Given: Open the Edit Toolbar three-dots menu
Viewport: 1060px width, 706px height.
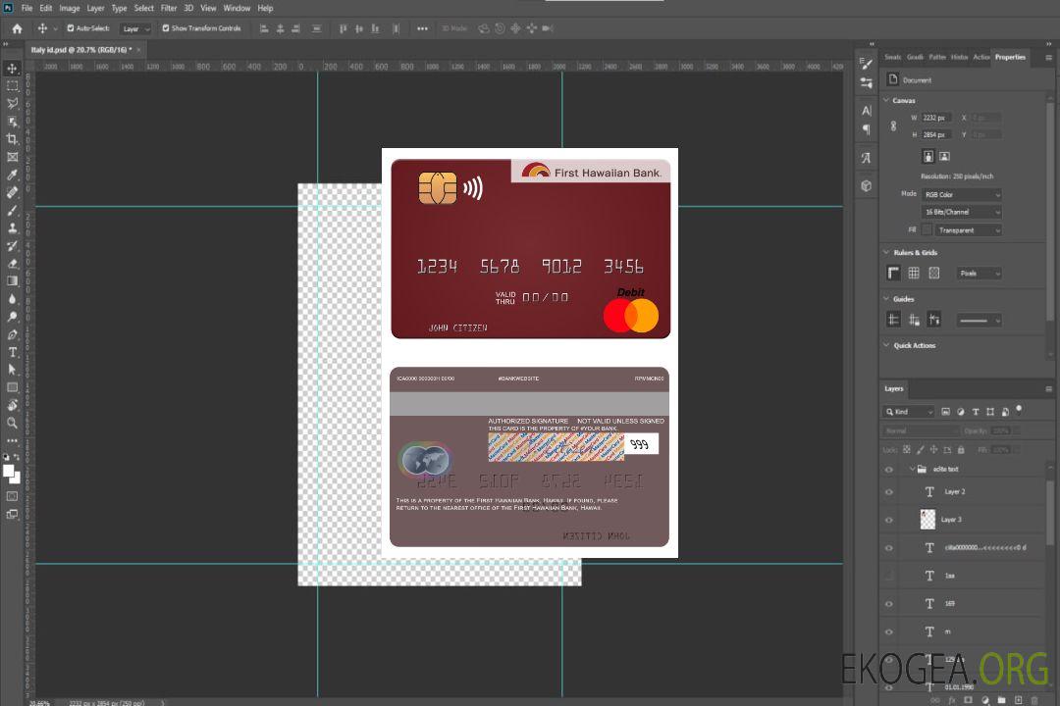Looking at the screenshot, I should tap(12, 440).
